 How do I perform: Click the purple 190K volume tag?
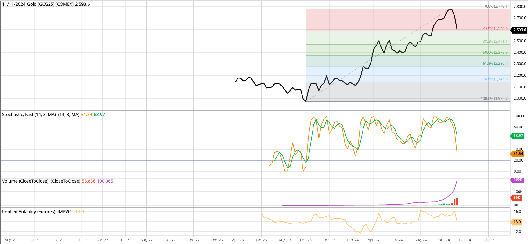tap(517, 180)
